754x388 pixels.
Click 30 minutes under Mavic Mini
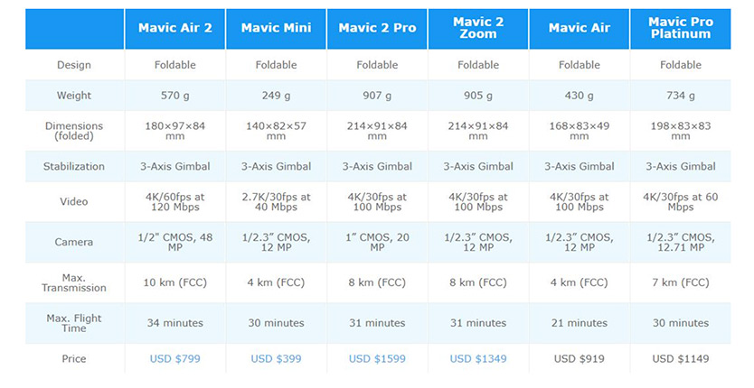276,323
